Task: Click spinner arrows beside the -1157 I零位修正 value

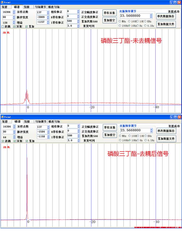Action: tap(48, 22)
